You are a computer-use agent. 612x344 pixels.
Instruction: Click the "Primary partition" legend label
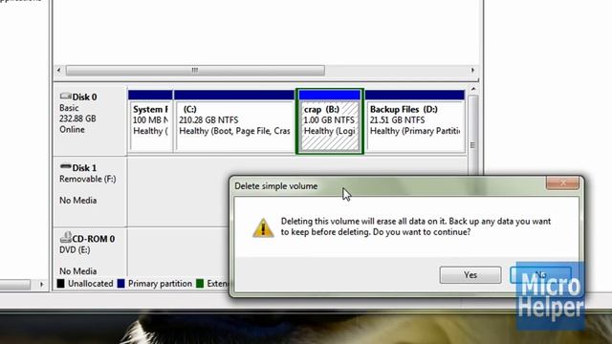[x=160, y=284]
